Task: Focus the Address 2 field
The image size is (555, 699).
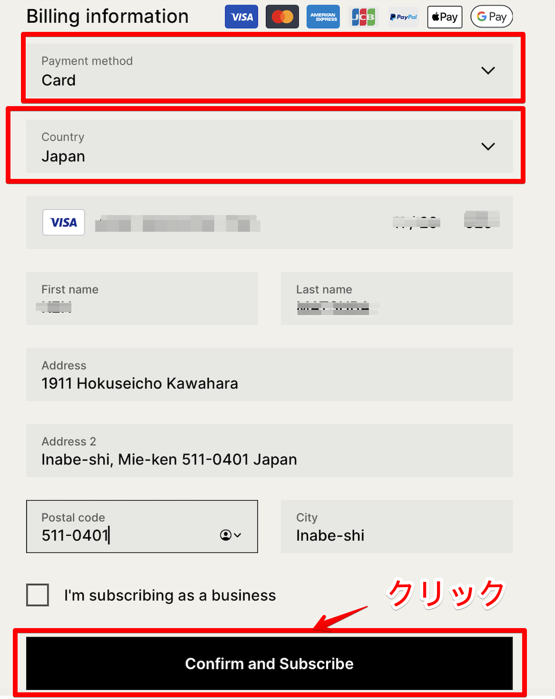Action: tap(269, 451)
